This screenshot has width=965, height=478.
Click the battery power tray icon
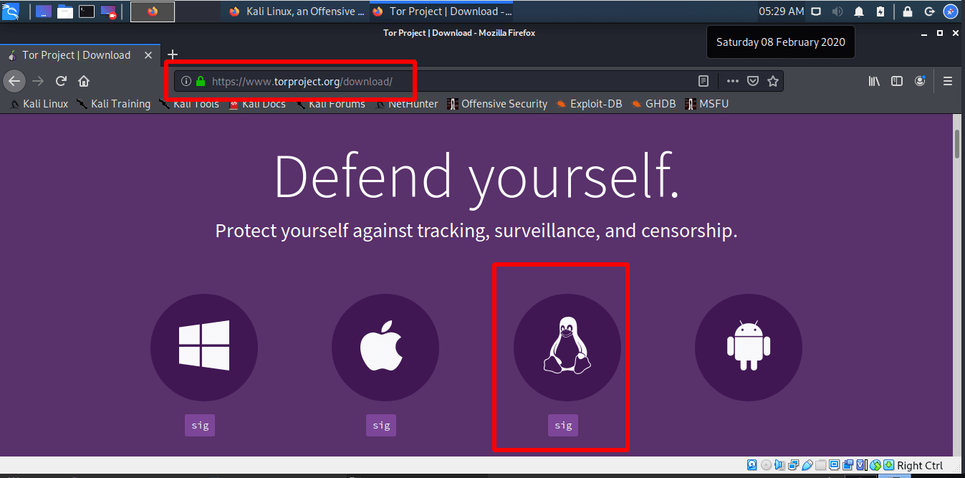coord(880,11)
